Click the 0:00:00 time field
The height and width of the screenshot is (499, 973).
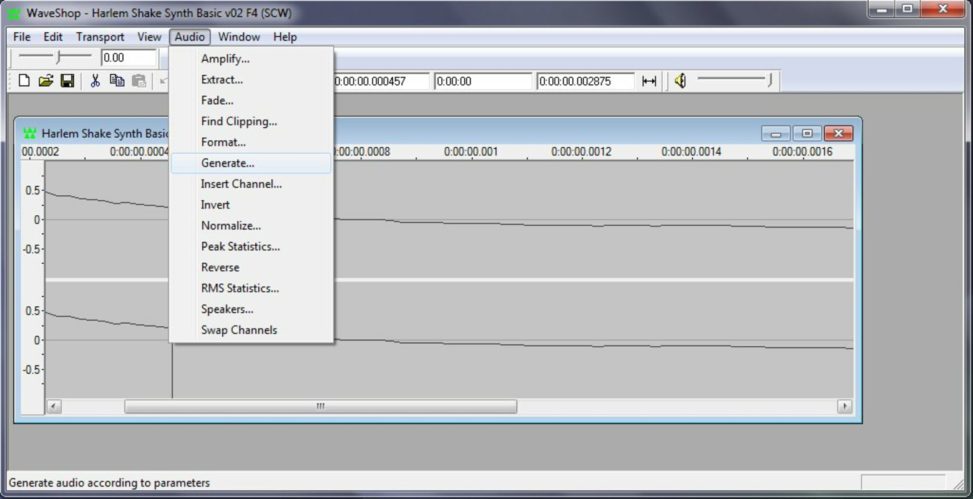[483, 81]
